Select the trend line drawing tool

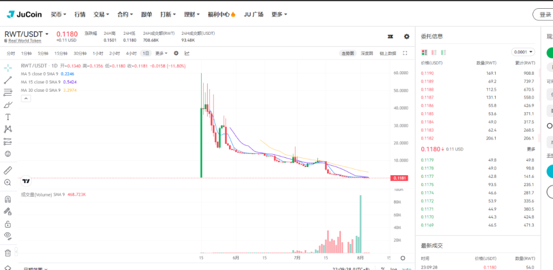[x=8, y=80]
